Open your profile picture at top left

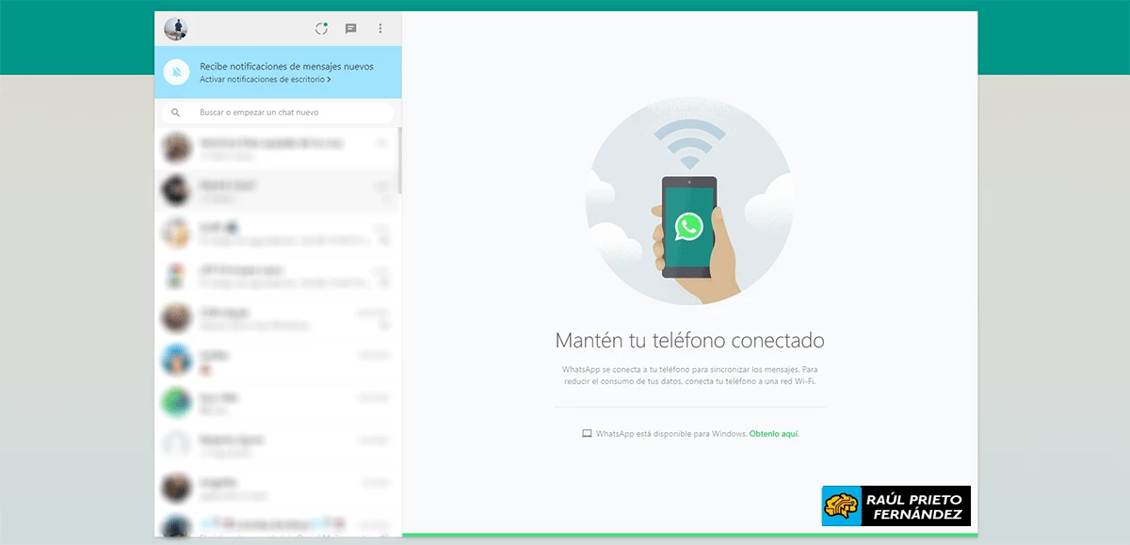[x=175, y=27]
